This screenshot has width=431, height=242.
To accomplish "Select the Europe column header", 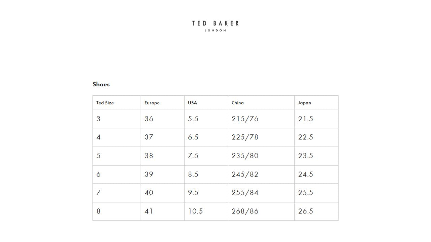I will [x=152, y=103].
